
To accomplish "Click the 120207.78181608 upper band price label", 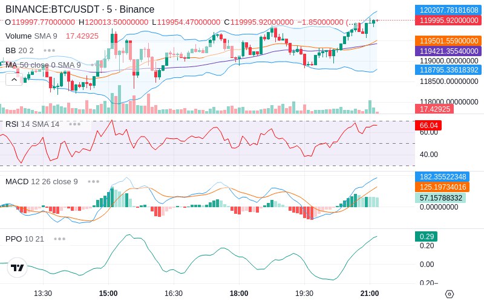I will (448, 10).
